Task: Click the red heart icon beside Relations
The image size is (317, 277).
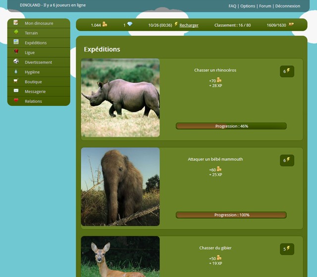Action: [16, 100]
